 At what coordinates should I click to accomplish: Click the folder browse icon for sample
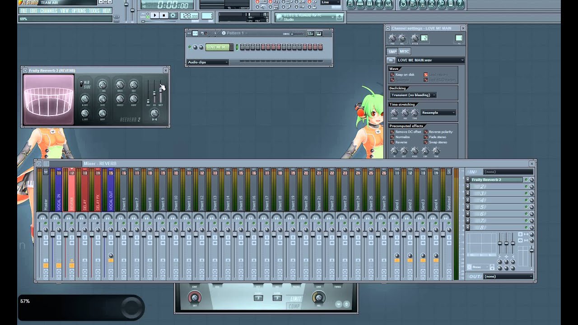click(x=391, y=60)
